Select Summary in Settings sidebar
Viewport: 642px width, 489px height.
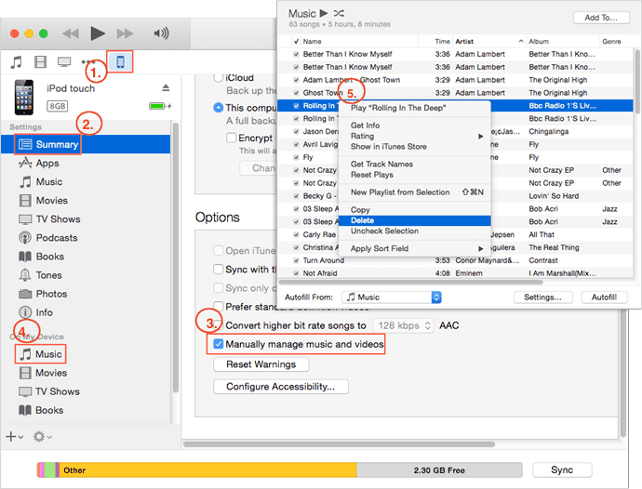86,144
